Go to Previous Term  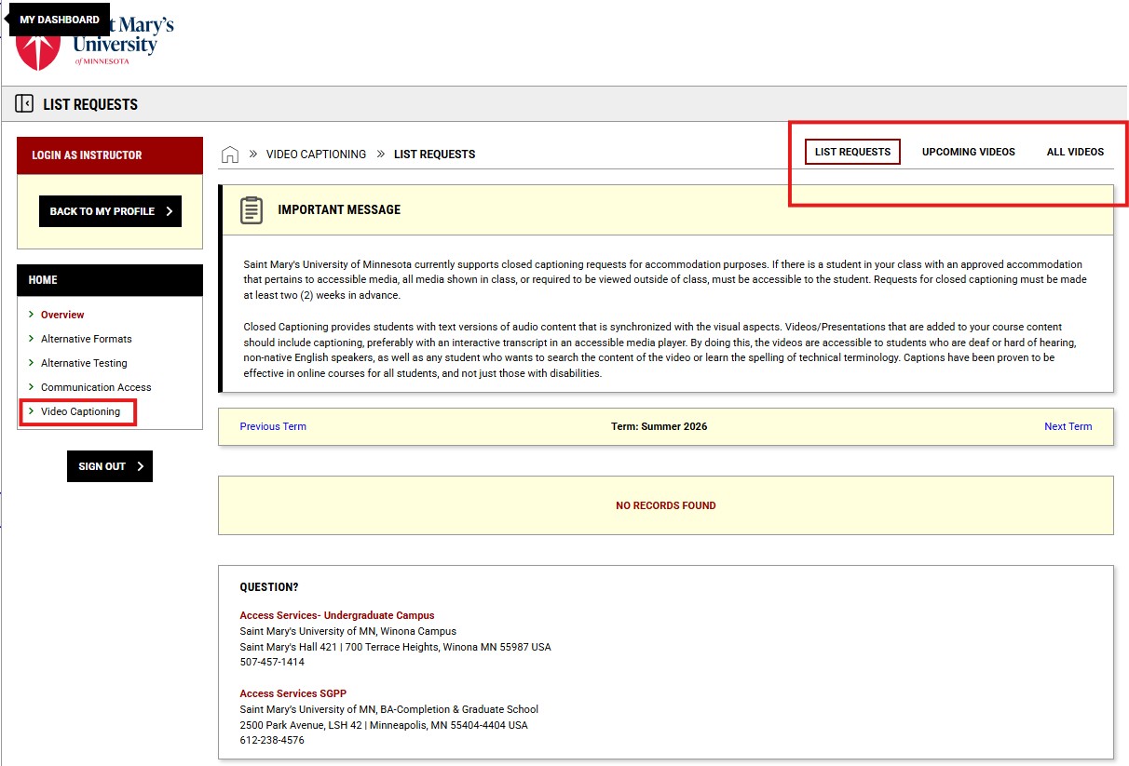pyautogui.click(x=273, y=426)
